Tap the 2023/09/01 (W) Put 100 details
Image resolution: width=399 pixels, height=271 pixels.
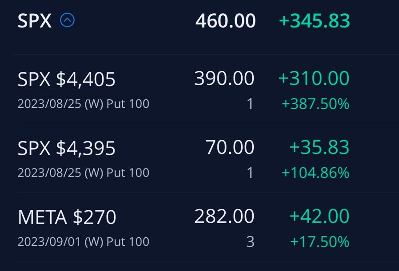(84, 242)
